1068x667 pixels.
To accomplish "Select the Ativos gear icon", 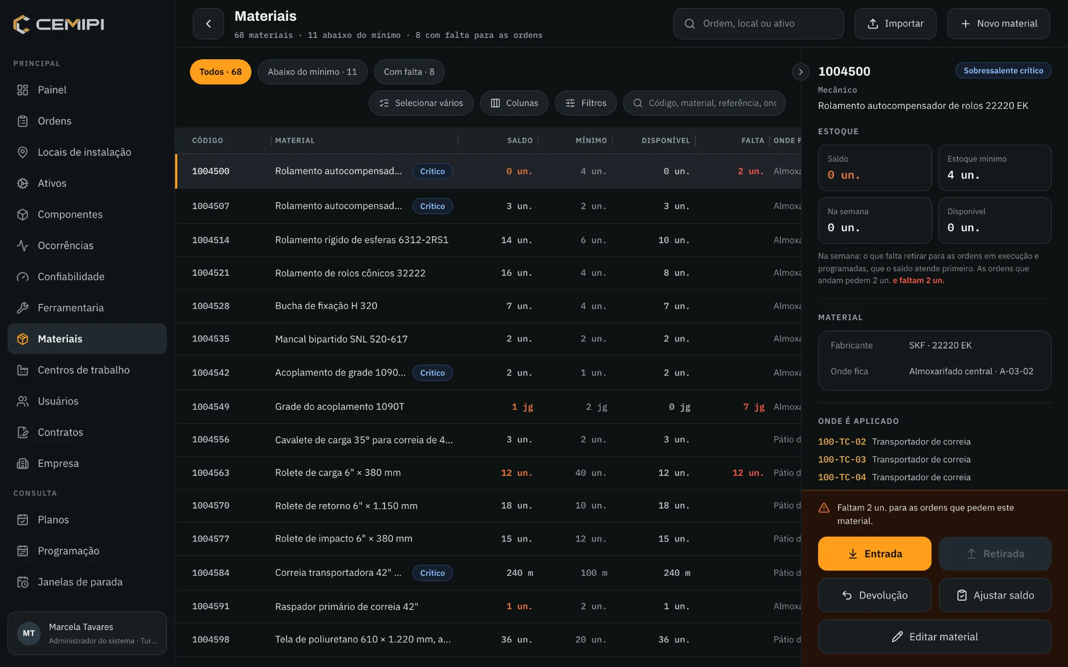I will (22, 184).
